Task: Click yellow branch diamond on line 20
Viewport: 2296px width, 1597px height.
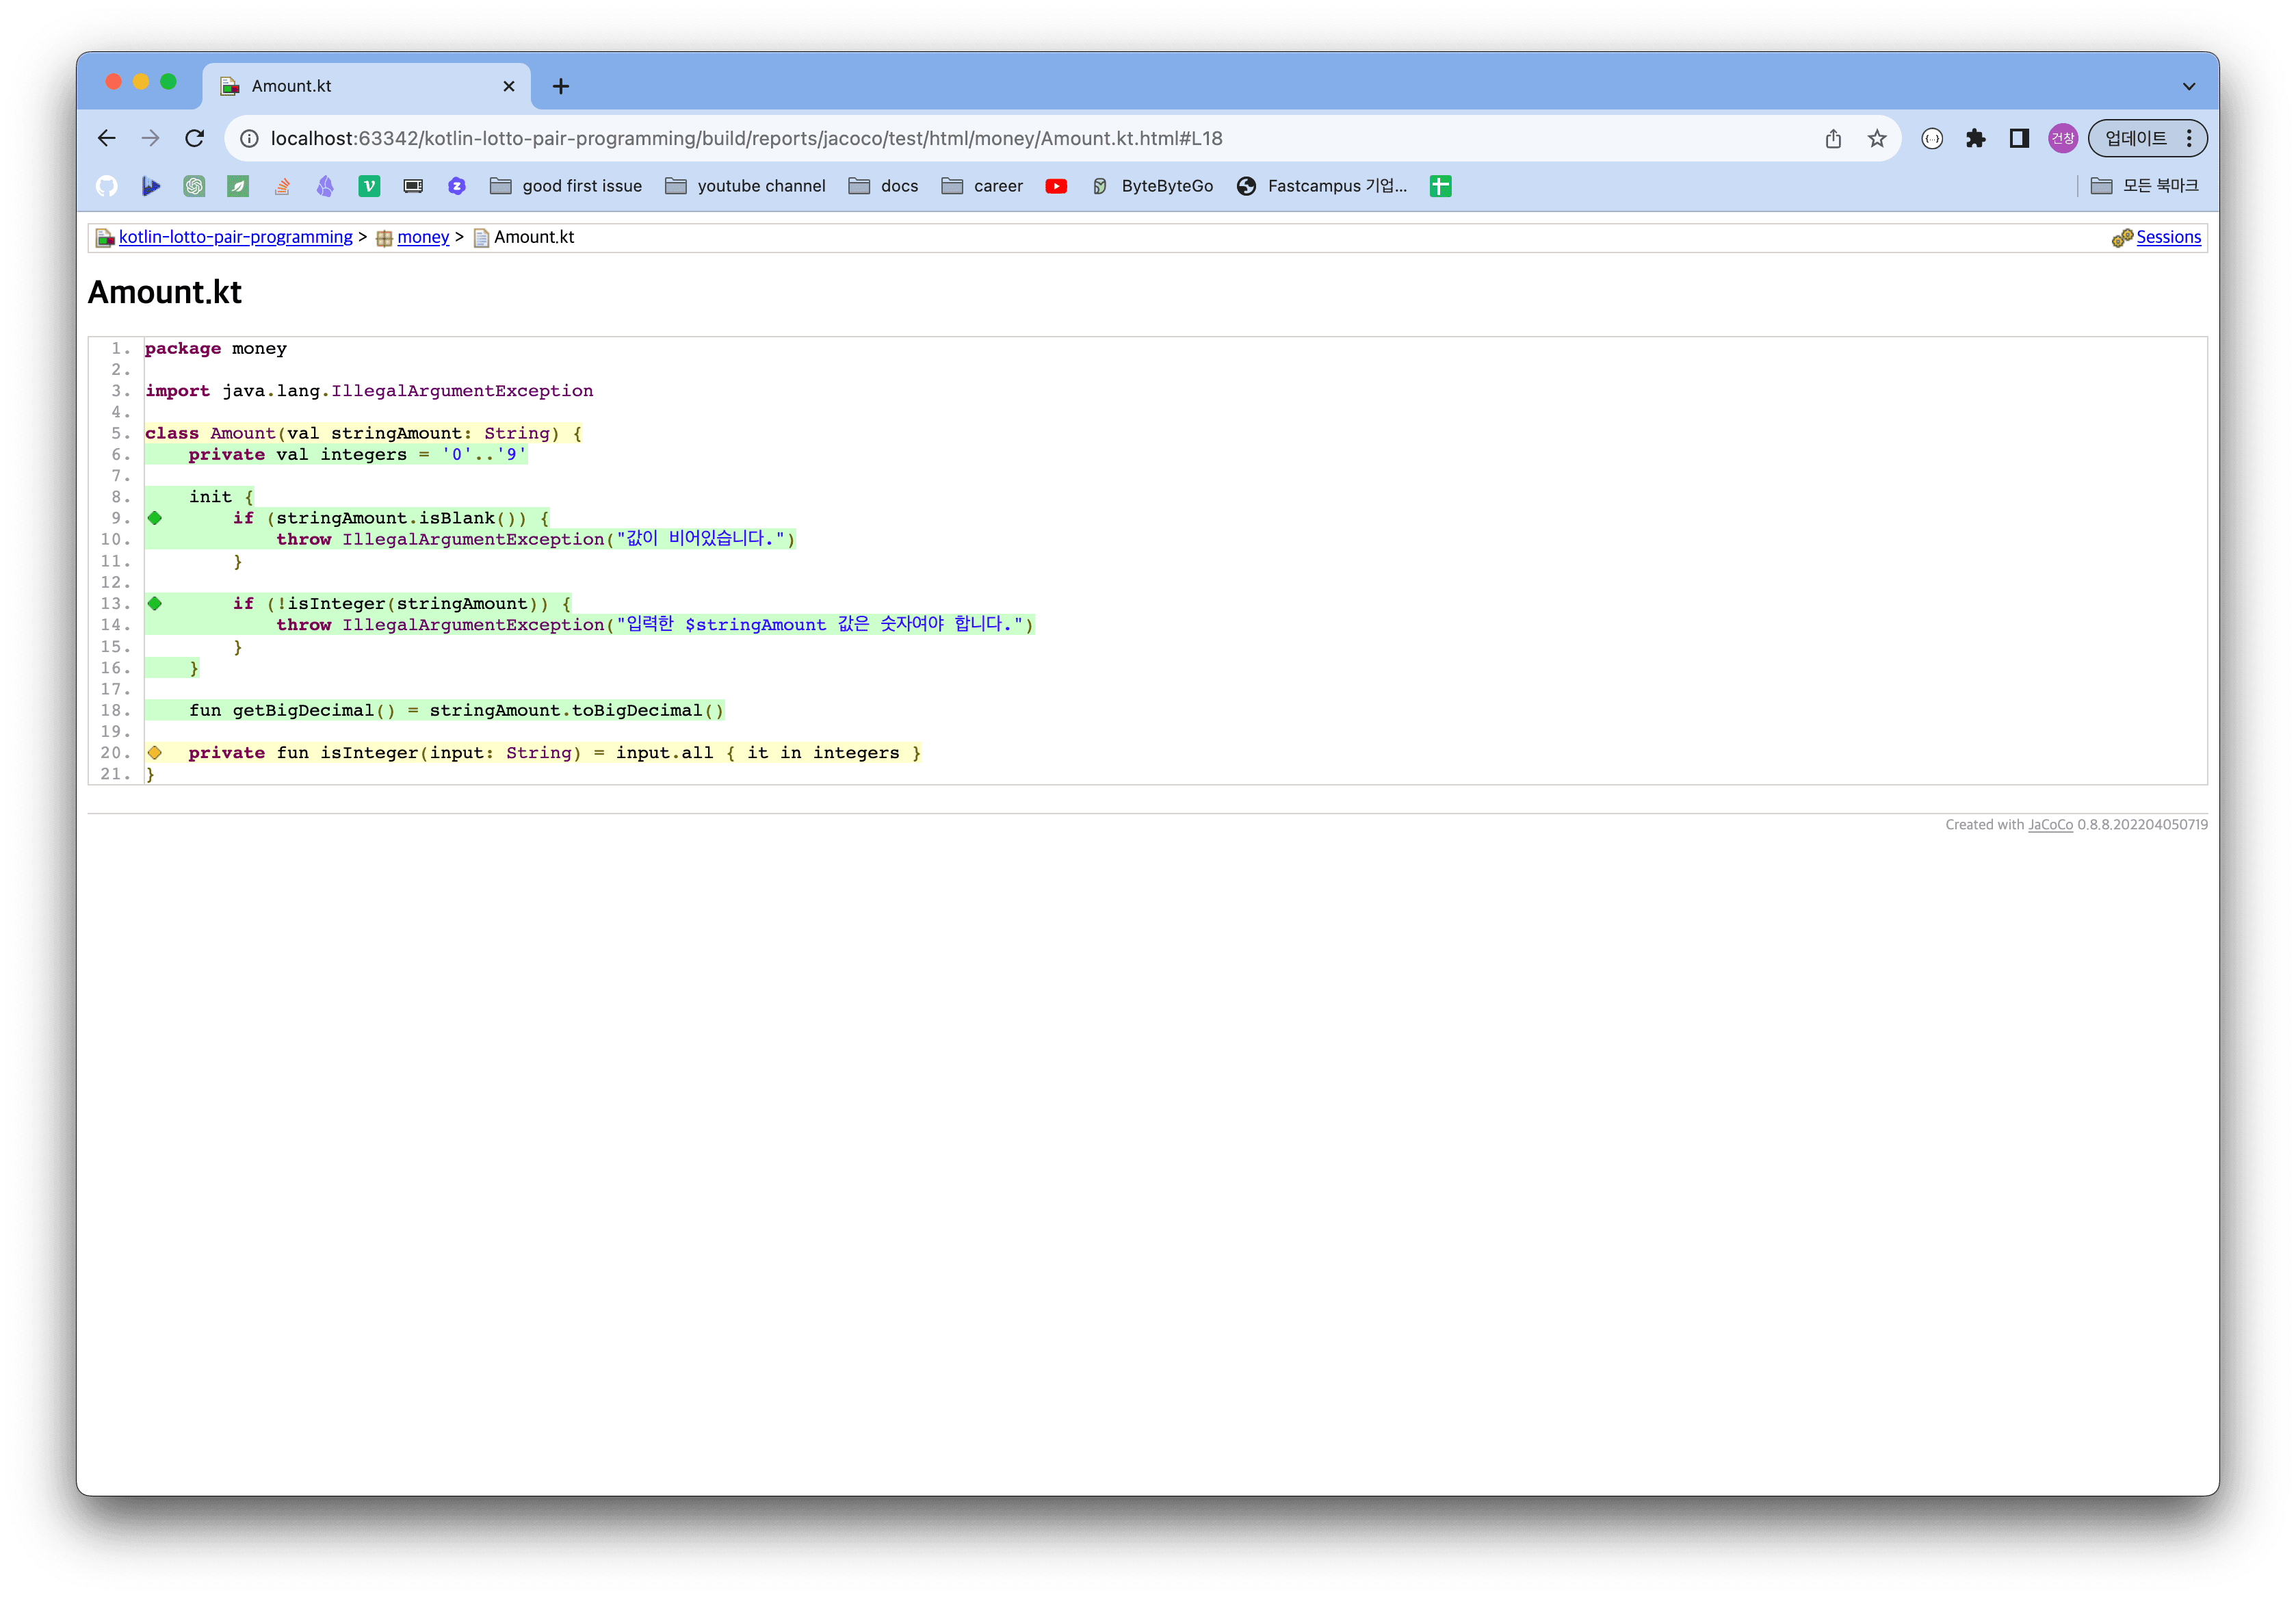Action: coord(155,753)
